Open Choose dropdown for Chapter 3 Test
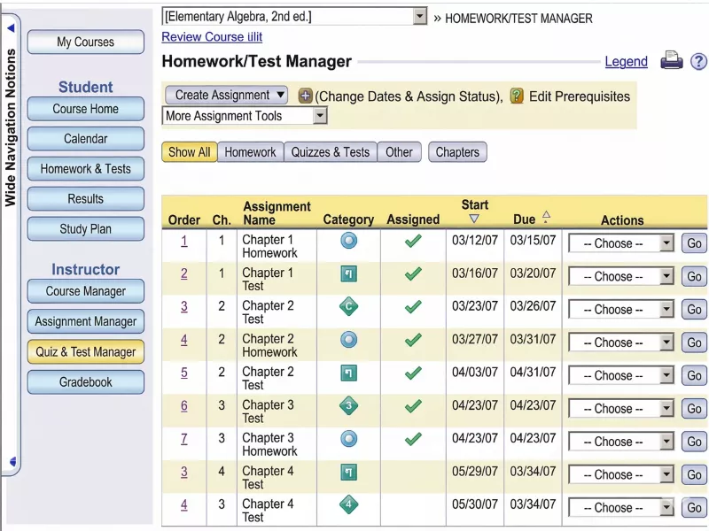This screenshot has height=531, width=709. point(621,409)
